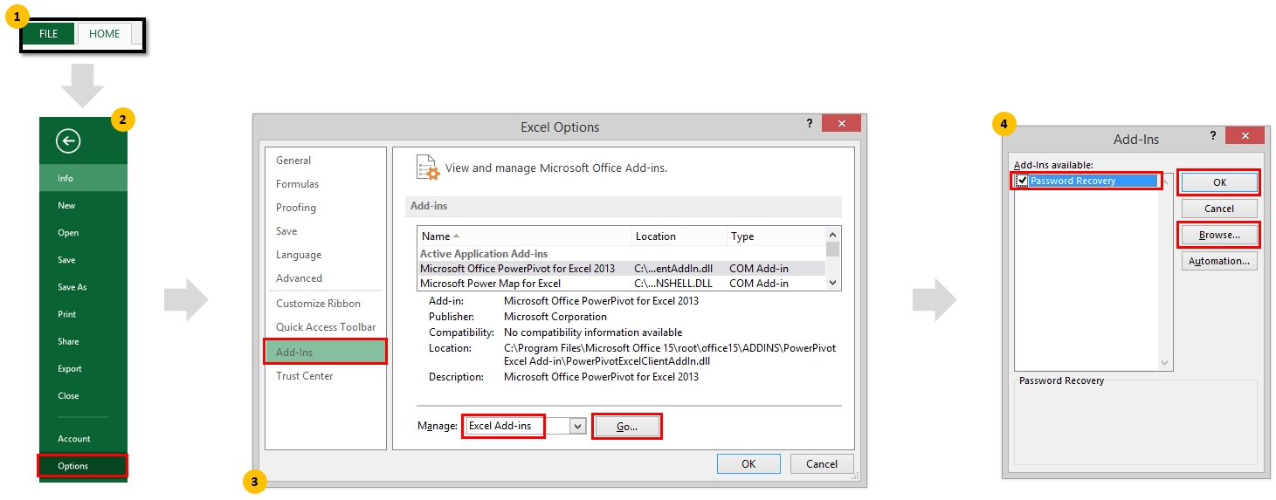The width and height of the screenshot is (1276, 500).
Task: Select Save category in Excel Options
Action: click(325, 231)
